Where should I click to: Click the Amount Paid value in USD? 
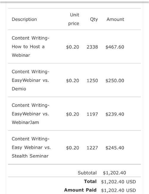click(x=119, y=190)
